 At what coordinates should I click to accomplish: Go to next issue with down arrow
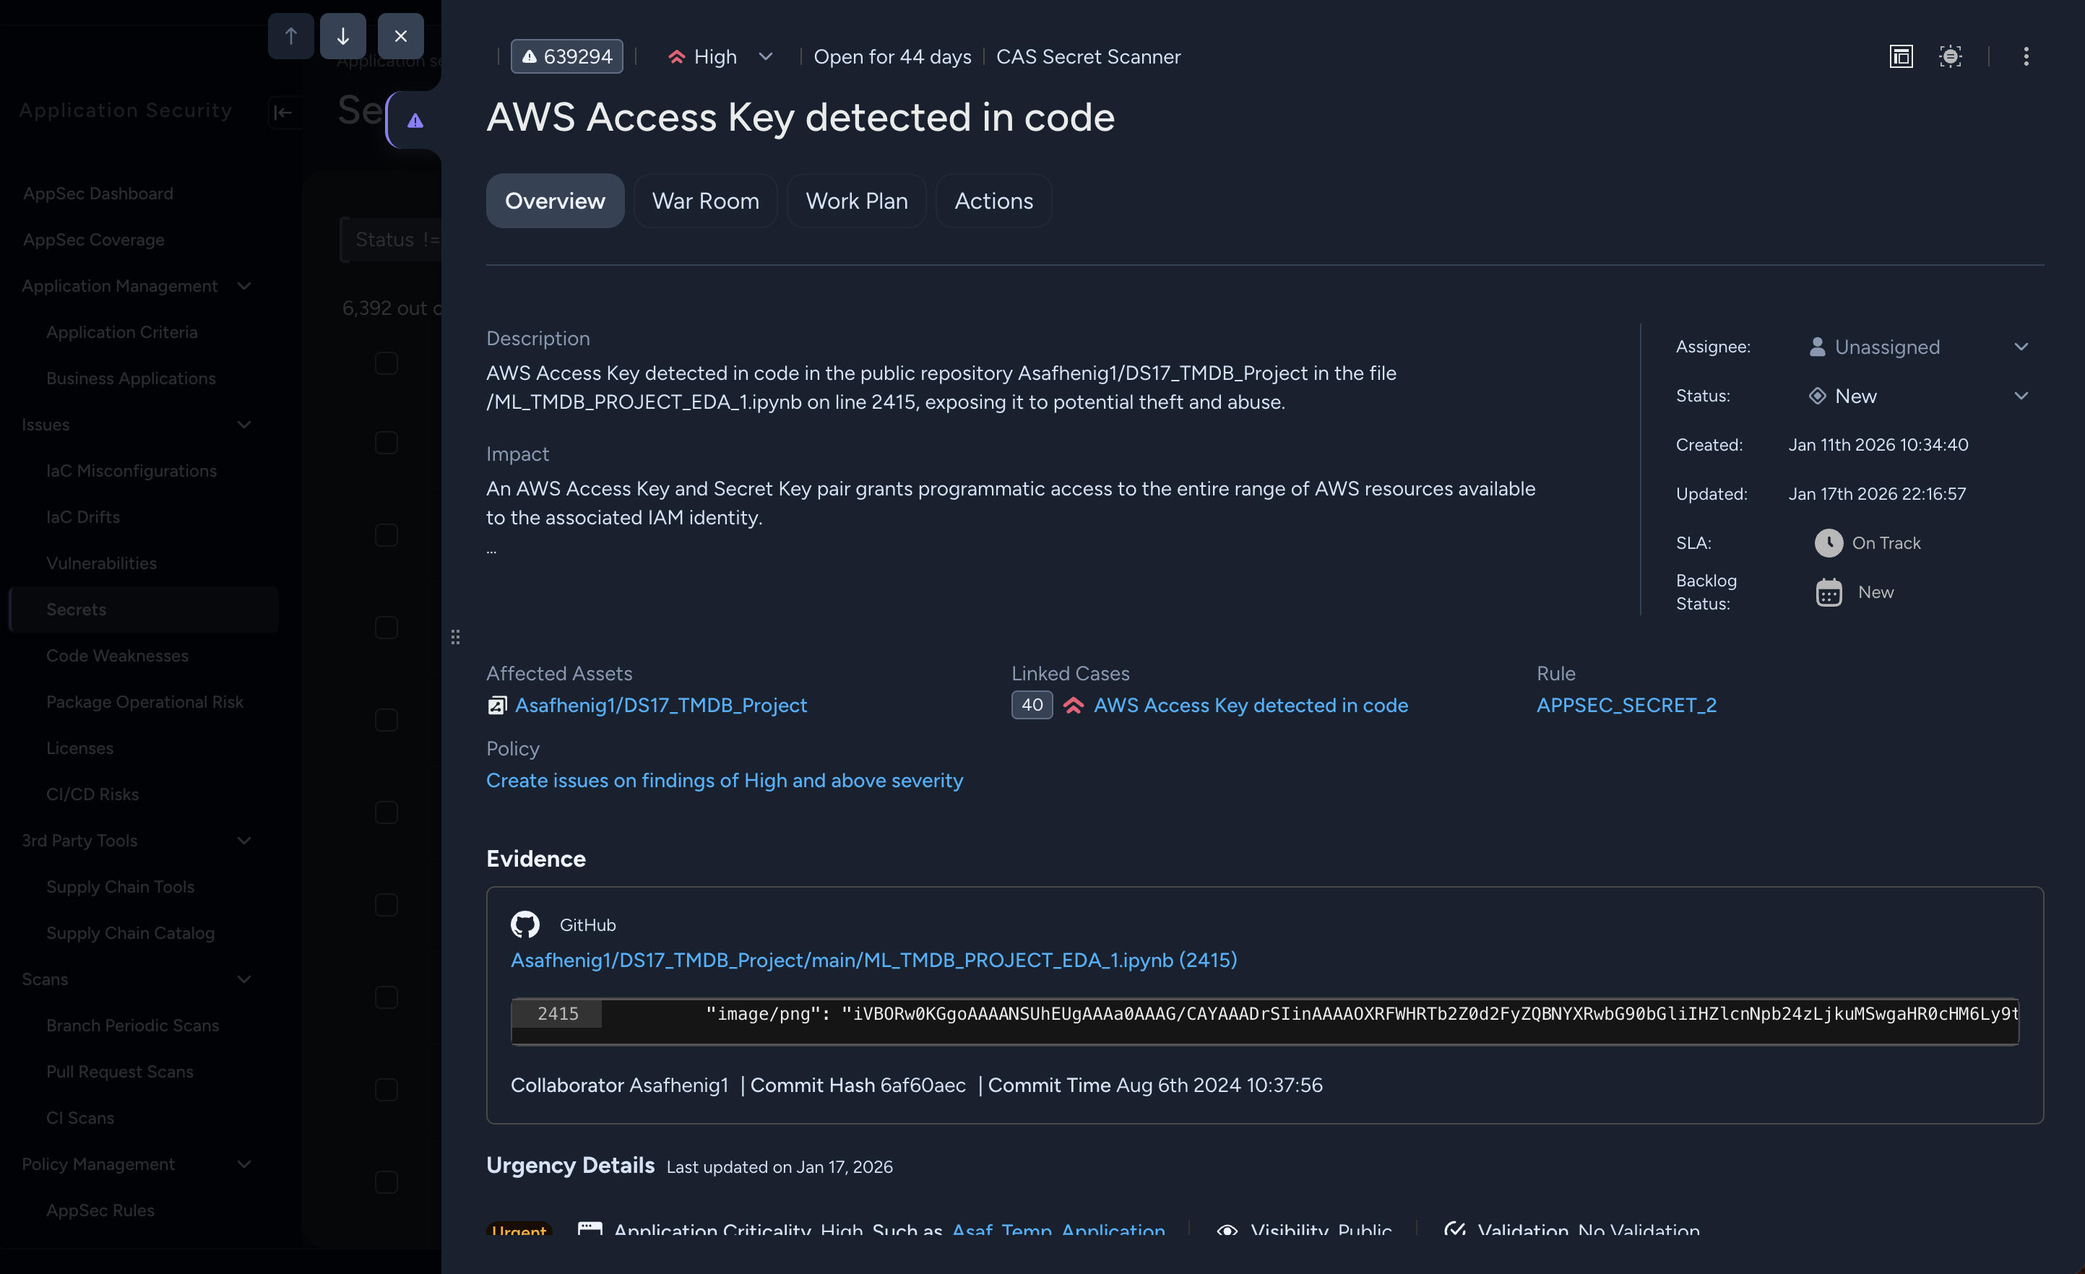[x=342, y=36]
